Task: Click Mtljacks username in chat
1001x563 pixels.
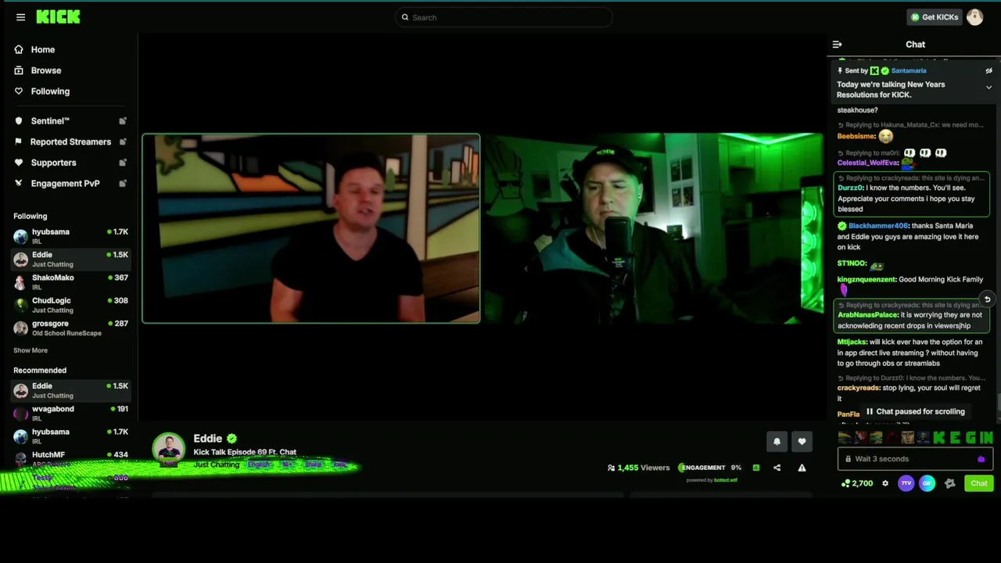Action: (x=852, y=342)
